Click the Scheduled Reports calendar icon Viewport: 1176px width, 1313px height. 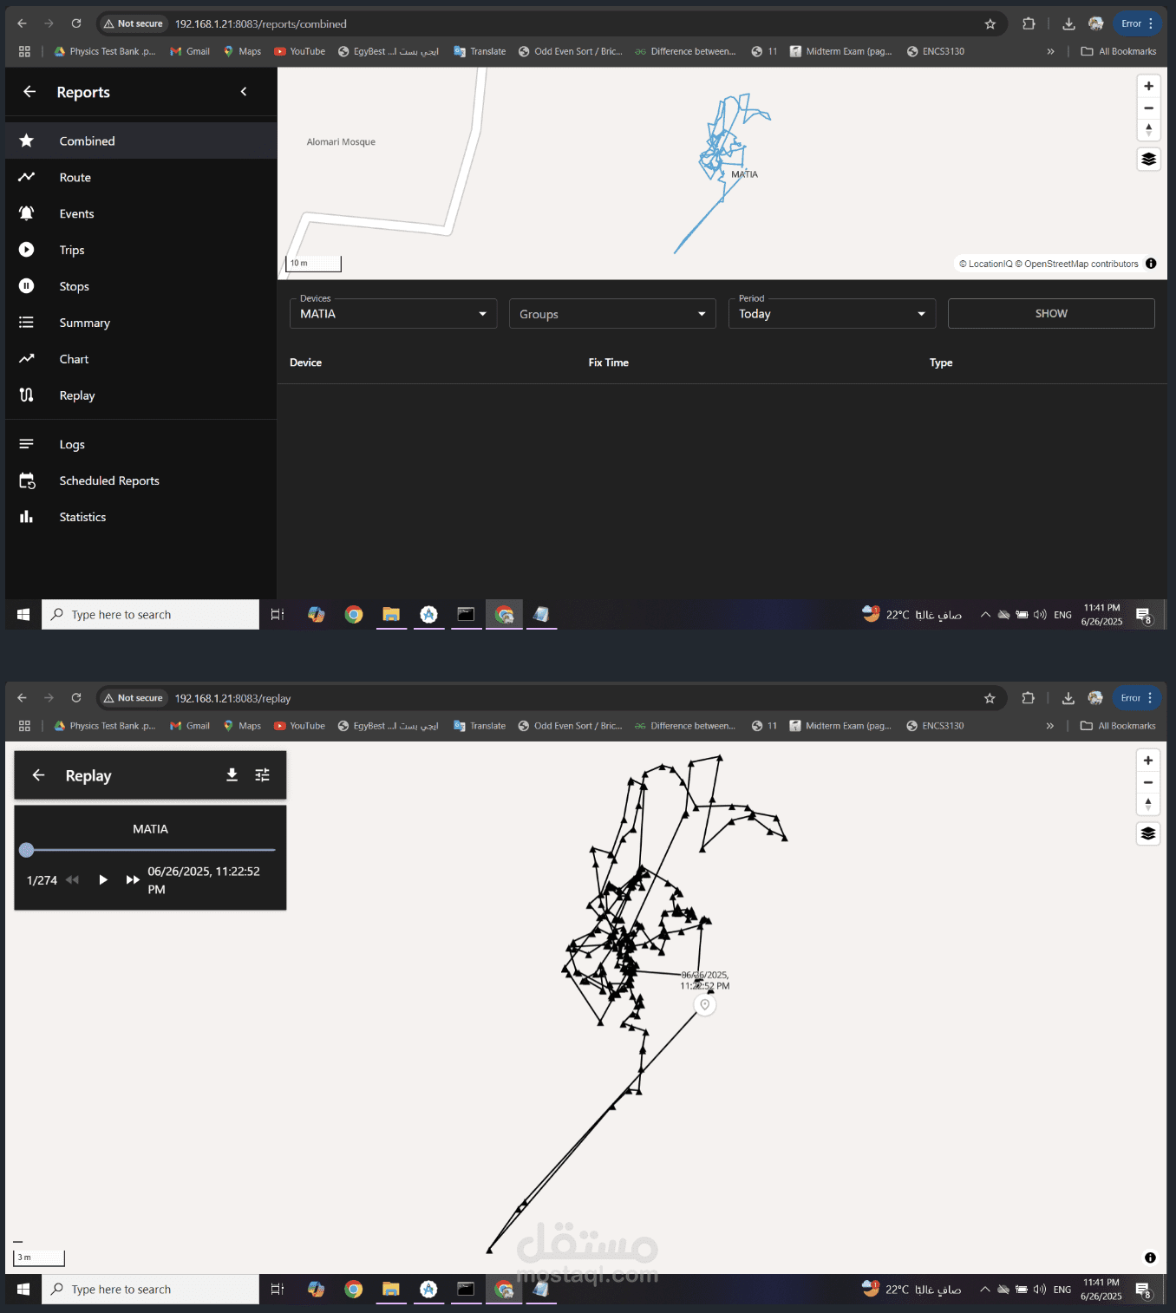(x=27, y=480)
